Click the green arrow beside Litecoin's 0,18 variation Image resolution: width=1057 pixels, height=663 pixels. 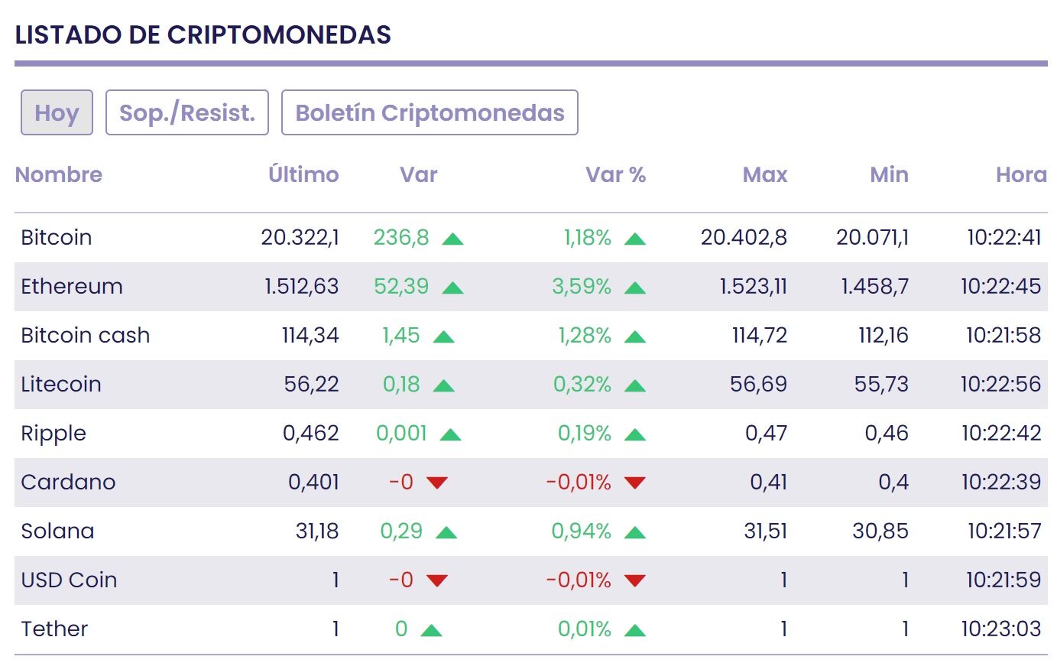(x=443, y=385)
